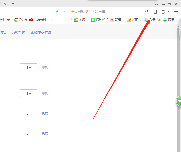Click the vertical page scrollbar
This screenshot has width=181, height=152.
click(x=178, y=90)
